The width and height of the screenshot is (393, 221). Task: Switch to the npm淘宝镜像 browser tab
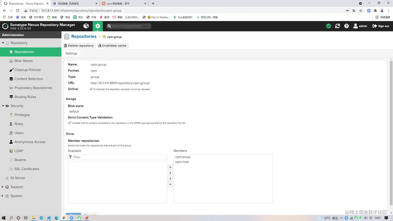pyautogui.click(x=124, y=4)
